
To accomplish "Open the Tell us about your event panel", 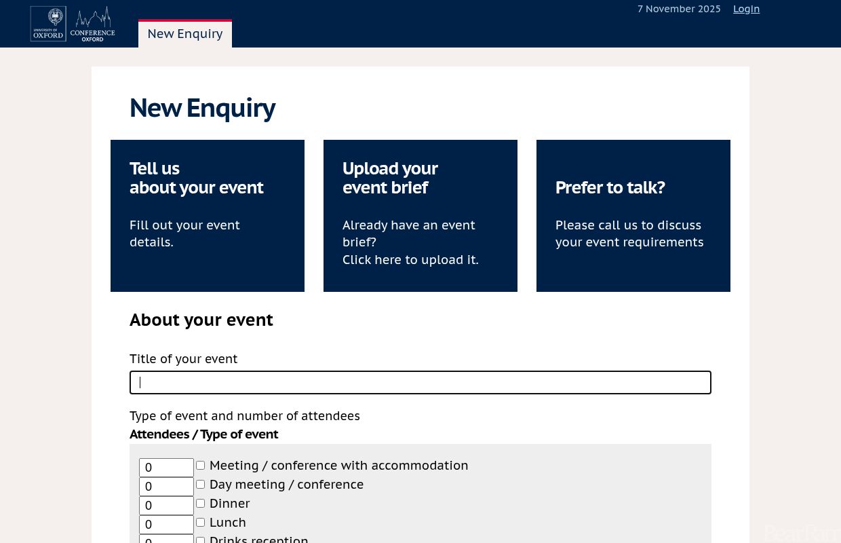I will 207,215.
